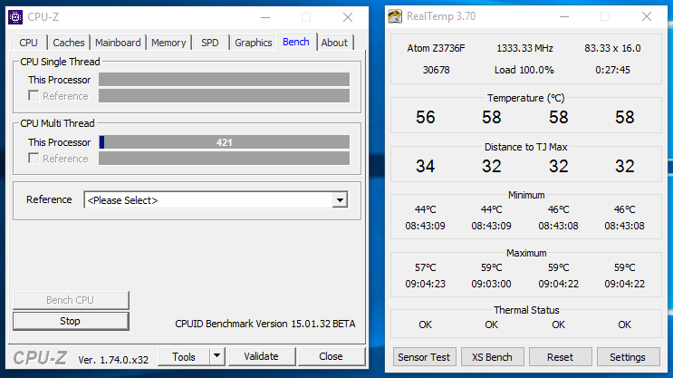The image size is (673, 378).
Task: Click the Multi Thread This Processor progress bar
Action: pos(224,142)
